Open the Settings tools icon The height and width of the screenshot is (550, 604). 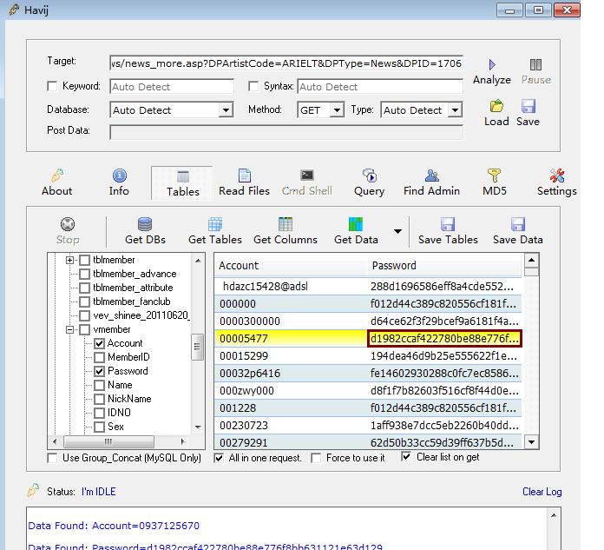click(x=557, y=176)
